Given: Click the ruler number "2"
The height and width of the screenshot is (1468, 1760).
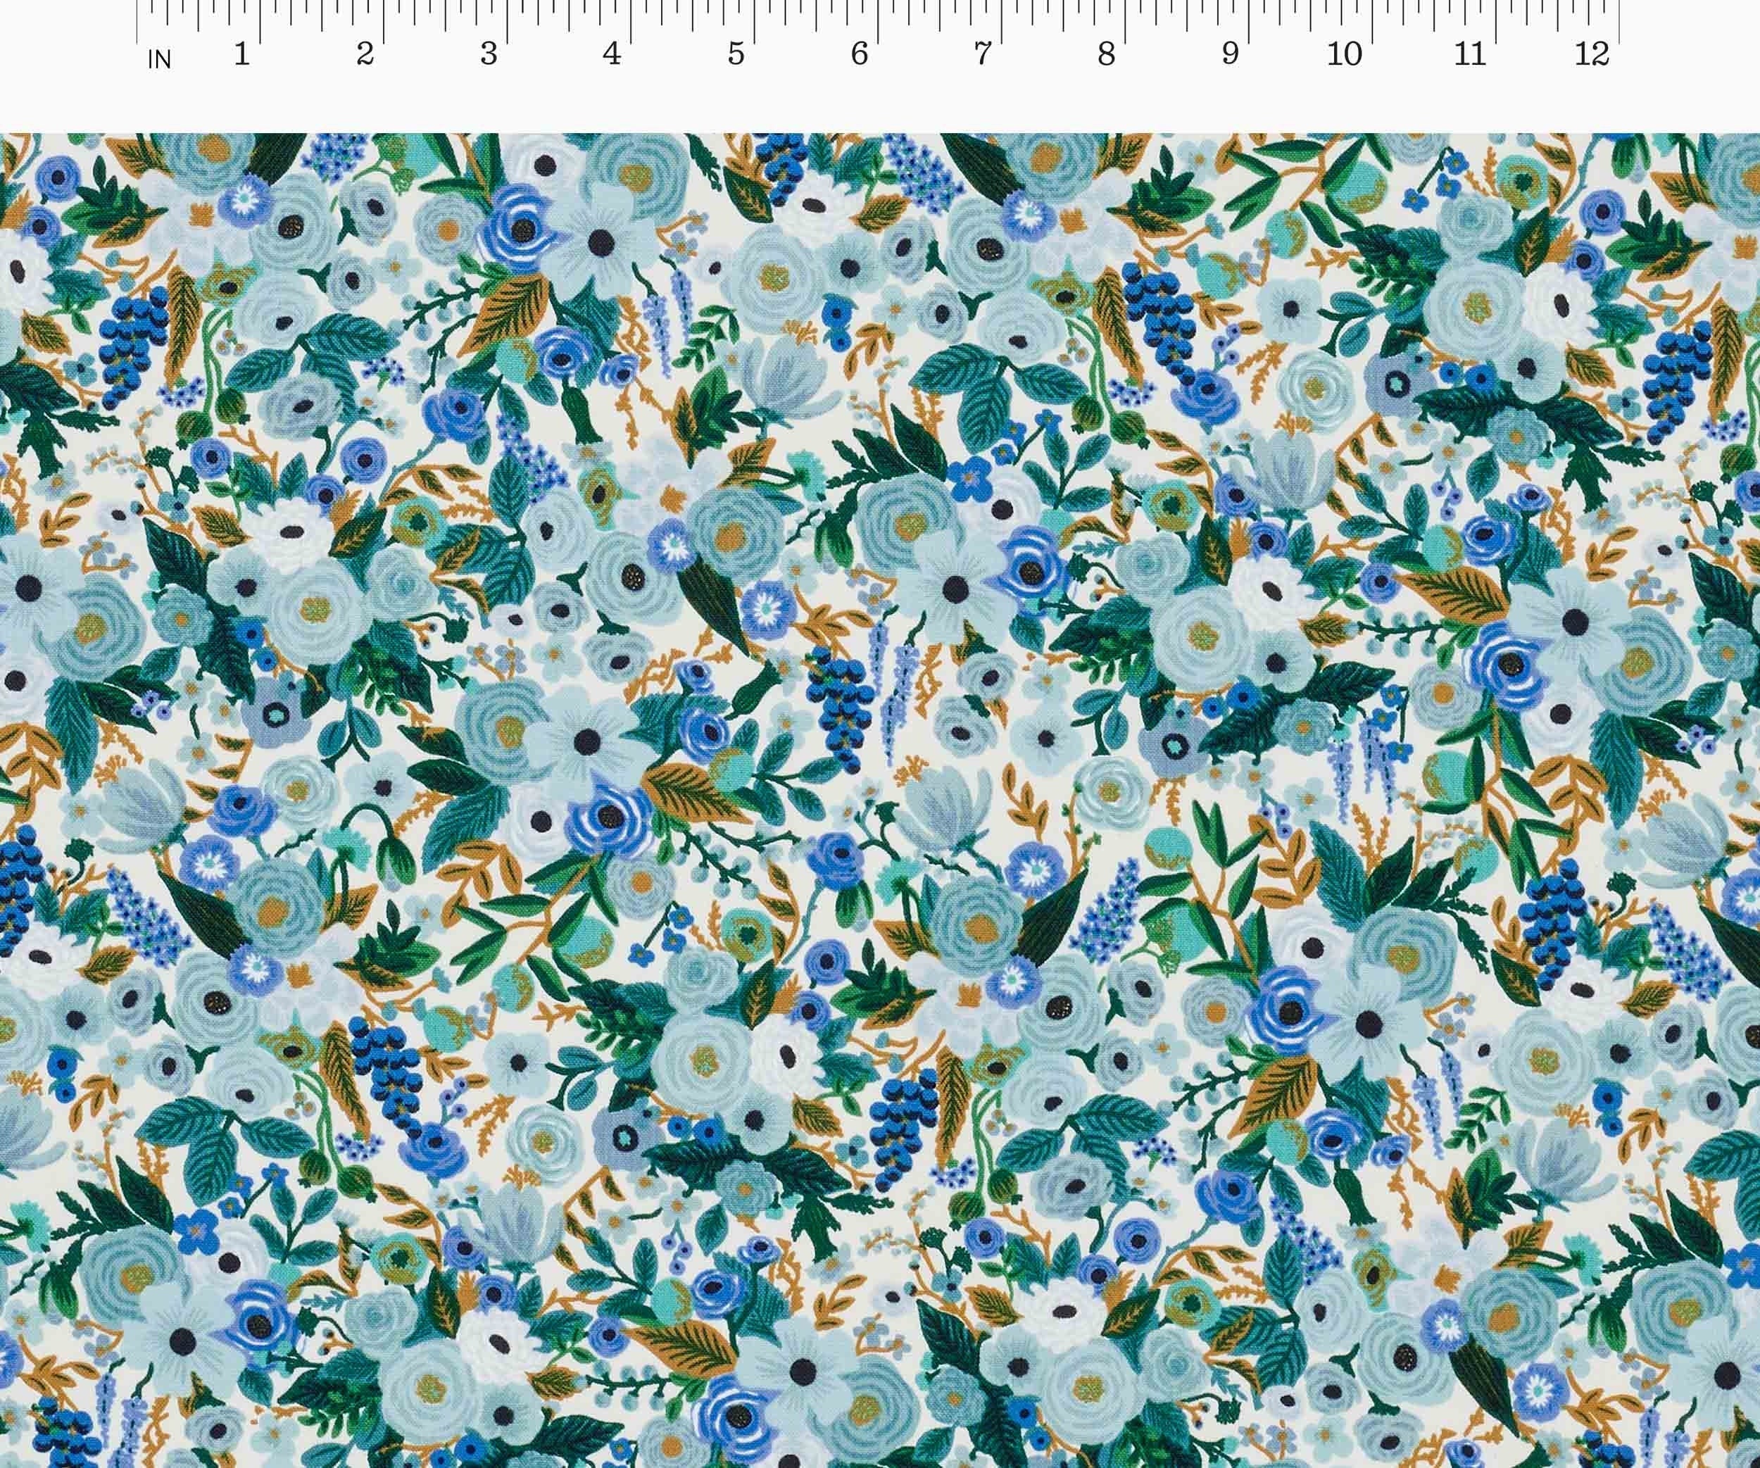Looking at the screenshot, I should pyautogui.click(x=365, y=54).
